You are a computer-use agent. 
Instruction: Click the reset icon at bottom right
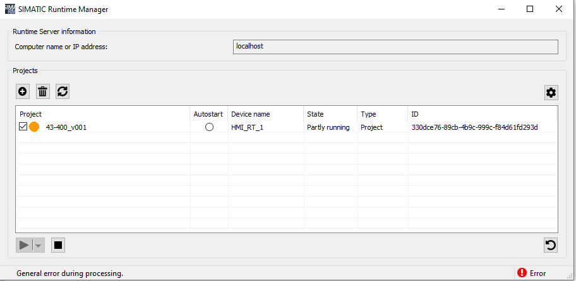pyautogui.click(x=551, y=245)
